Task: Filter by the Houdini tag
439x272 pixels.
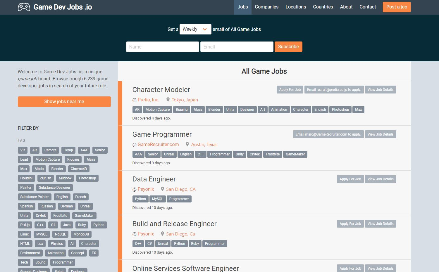Action: [26, 178]
